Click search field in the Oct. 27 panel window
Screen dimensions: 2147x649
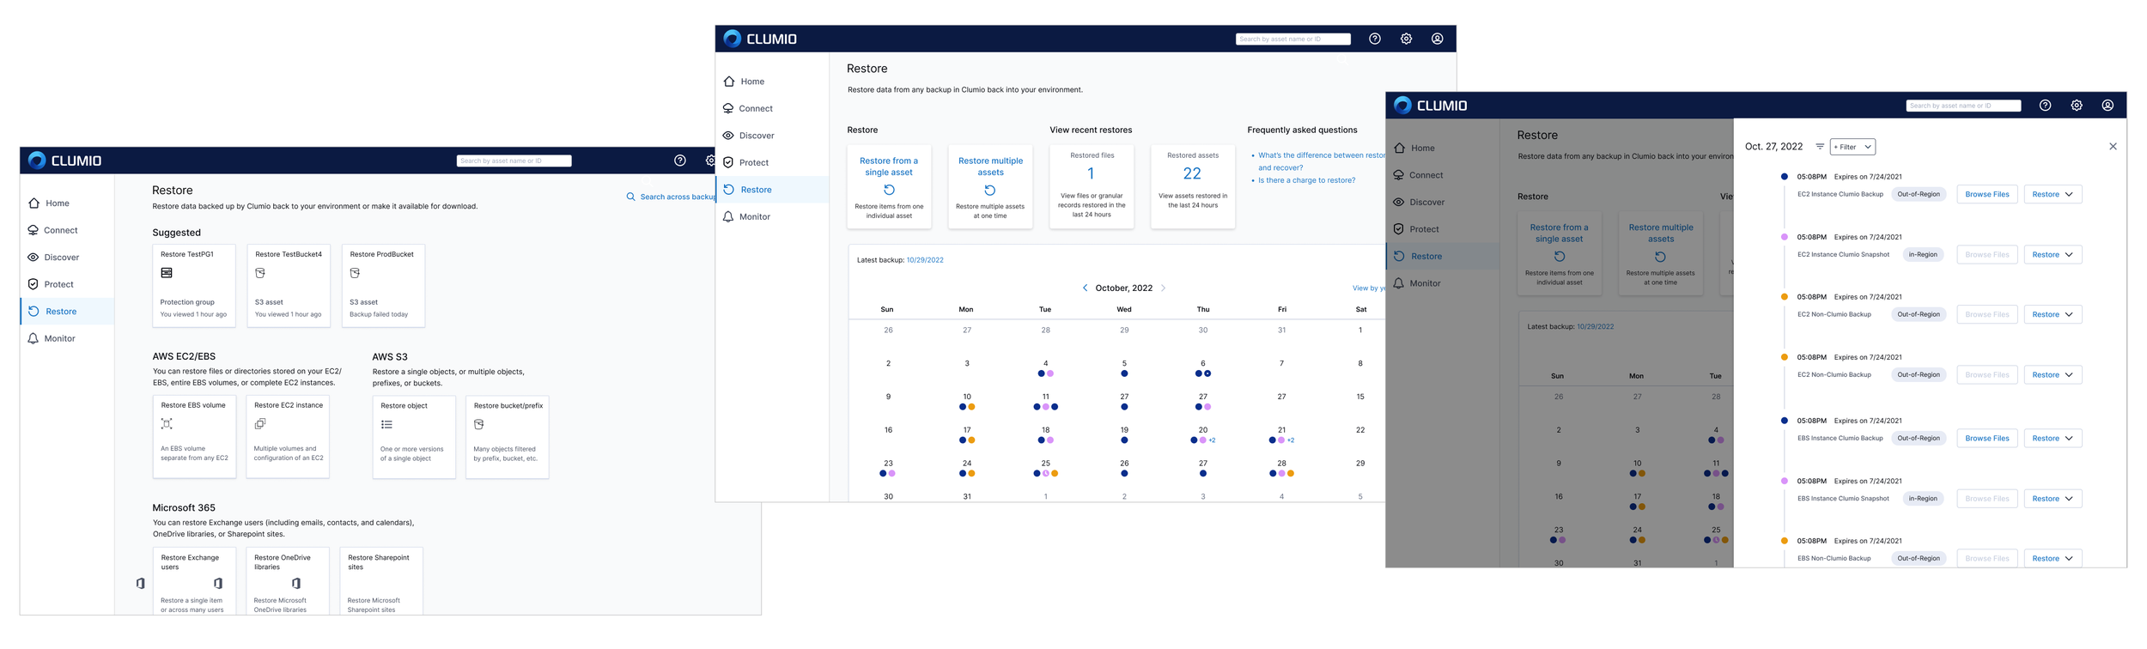point(1963,106)
